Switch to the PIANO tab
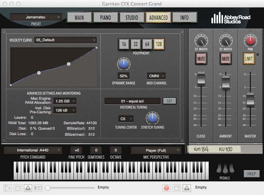Viewport: 264px width, 195px height. click(x=106, y=17)
